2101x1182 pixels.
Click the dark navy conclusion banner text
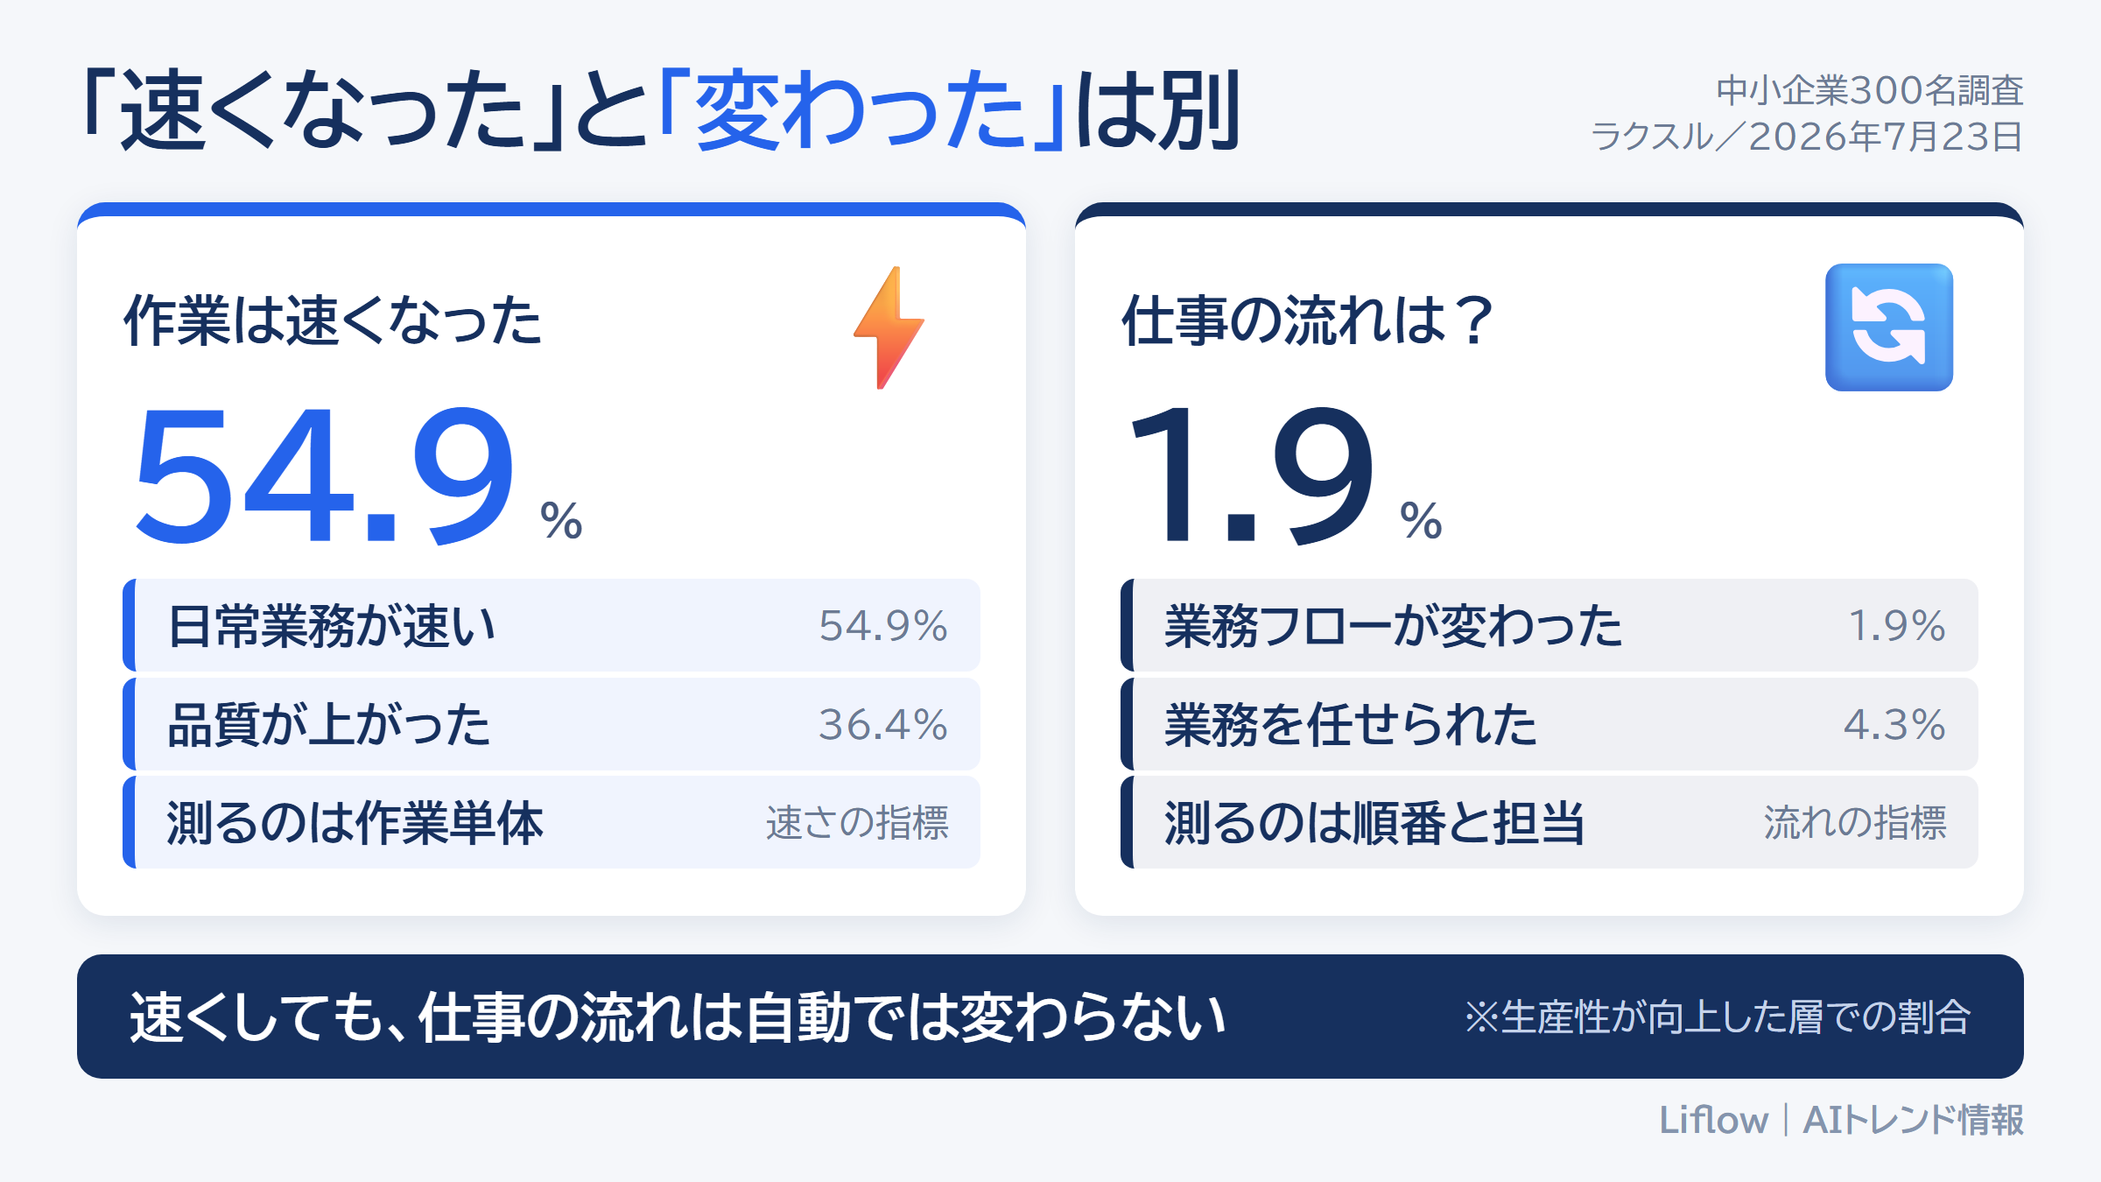(x=678, y=1017)
